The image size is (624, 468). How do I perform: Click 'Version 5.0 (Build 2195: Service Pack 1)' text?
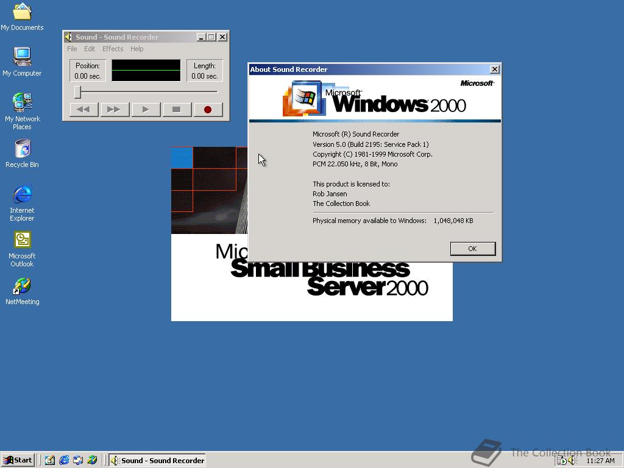click(370, 144)
